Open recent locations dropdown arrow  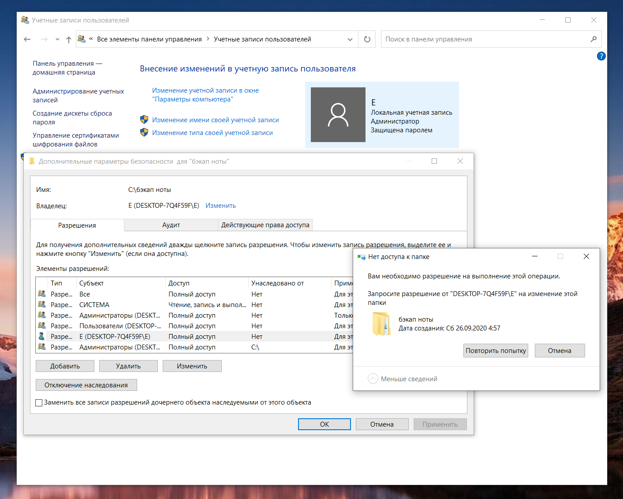(x=57, y=39)
